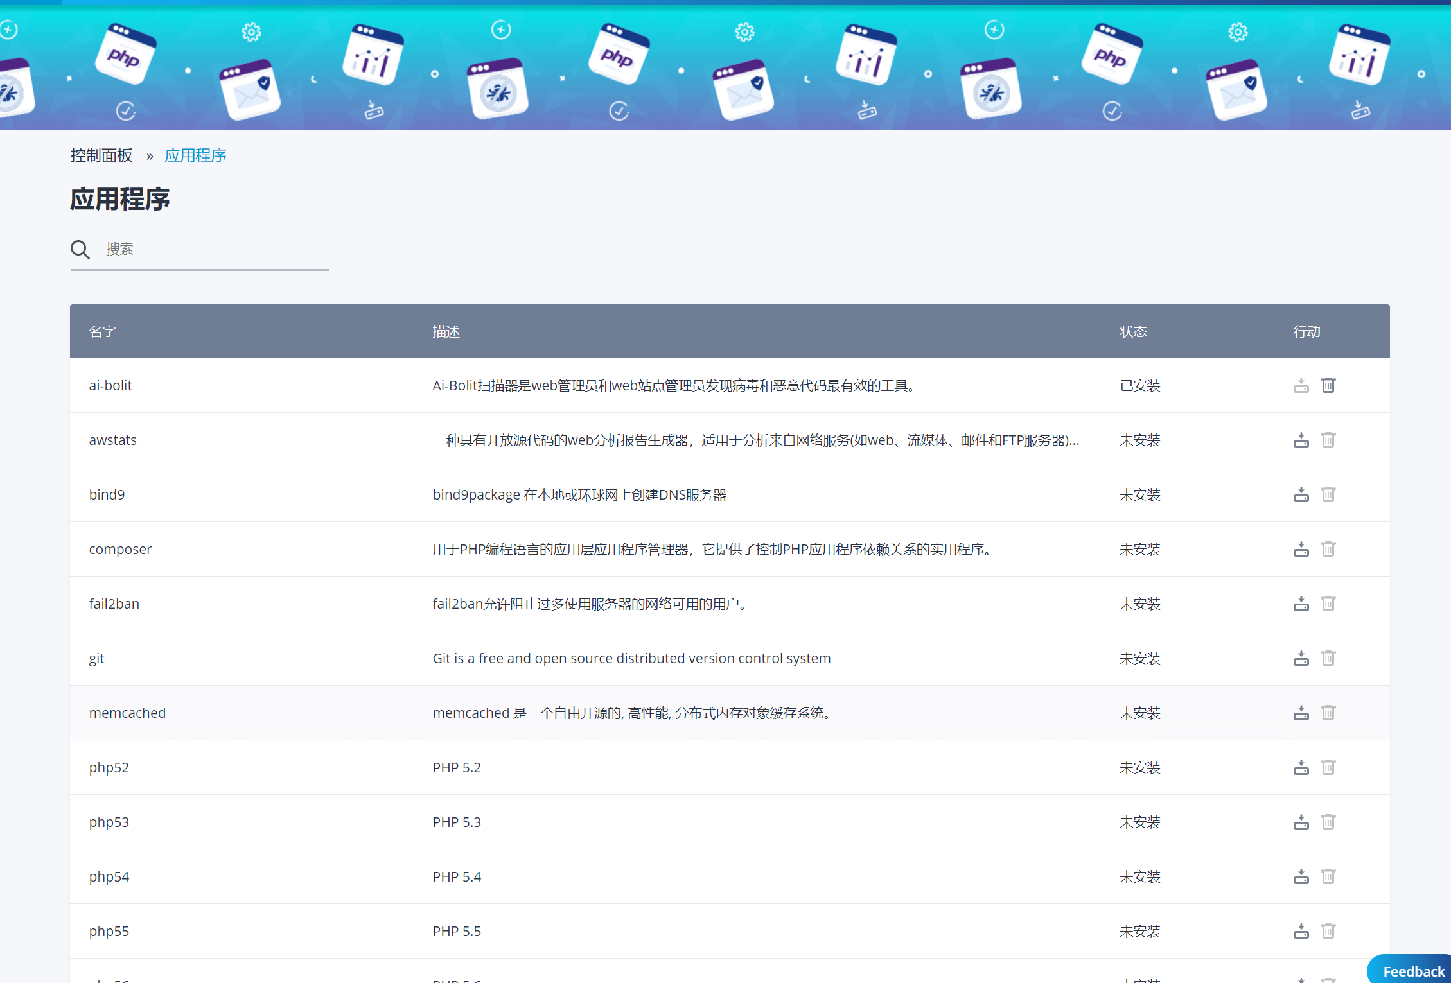This screenshot has width=1451, height=983.
Task: Install git using the install icon
Action: pyautogui.click(x=1301, y=658)
